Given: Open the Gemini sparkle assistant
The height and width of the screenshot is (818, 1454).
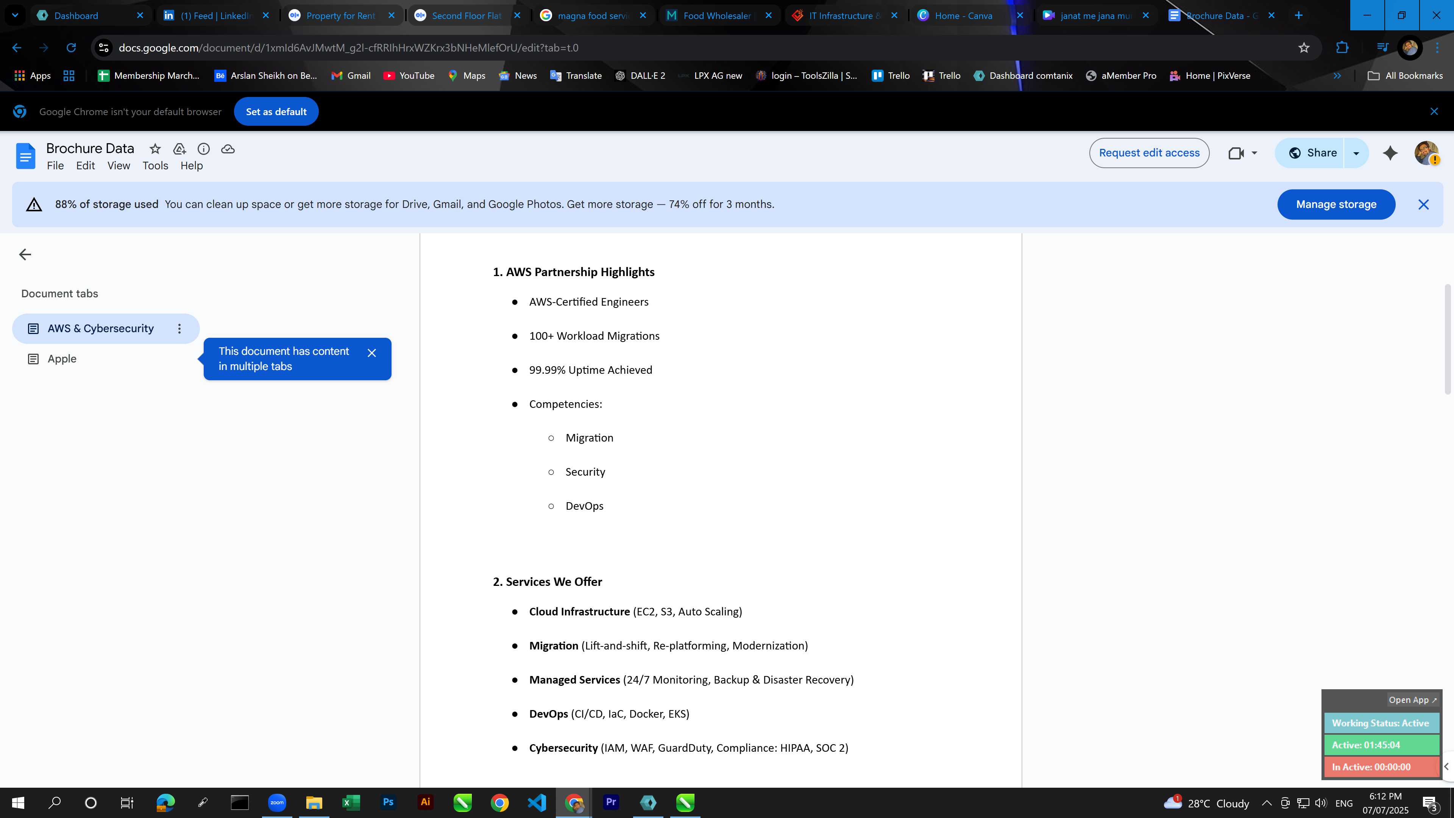Looking at the screenshot, I should tap(1390, 153).
